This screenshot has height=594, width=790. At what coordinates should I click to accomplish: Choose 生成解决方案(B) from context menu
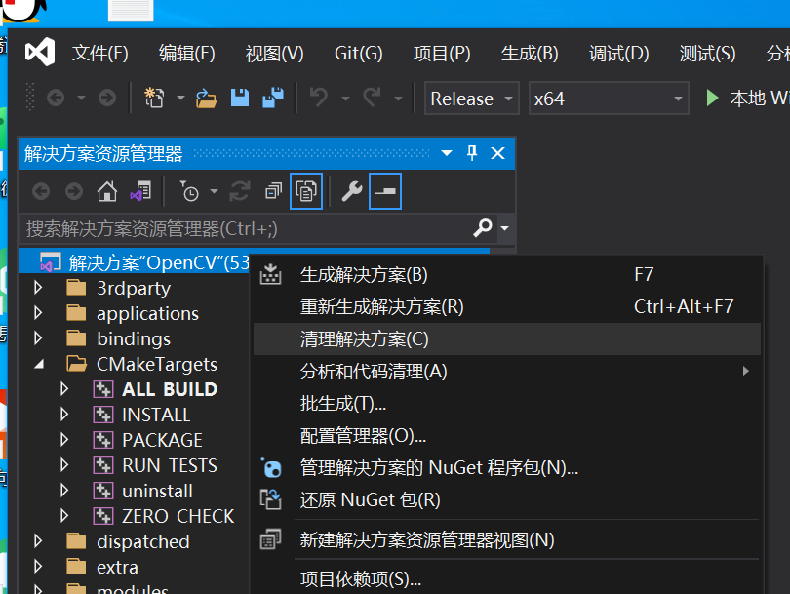507,275
